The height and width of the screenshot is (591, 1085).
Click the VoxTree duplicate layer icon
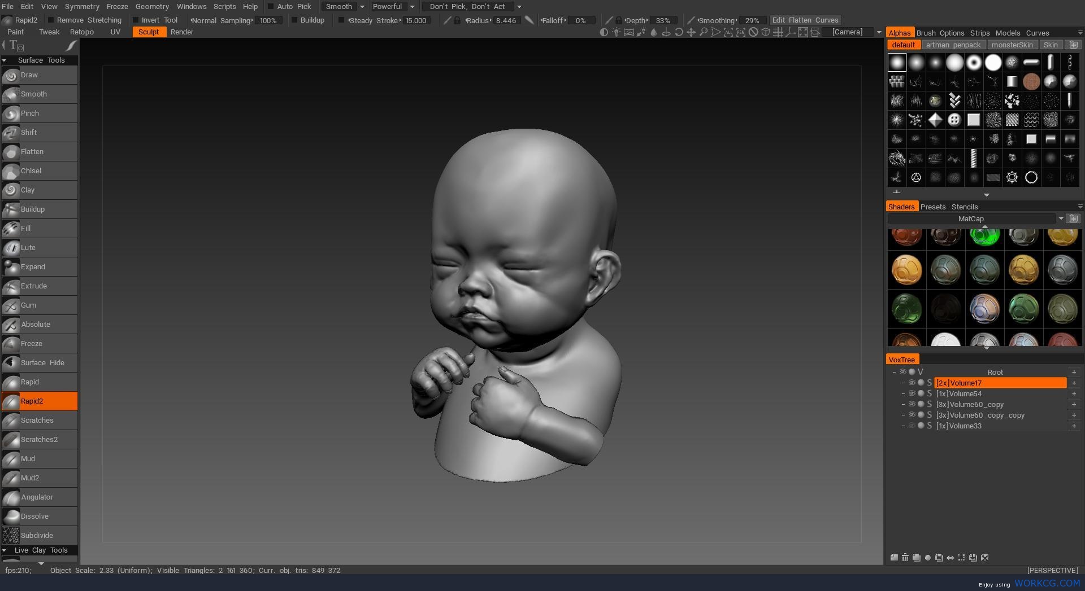[917, 558]
